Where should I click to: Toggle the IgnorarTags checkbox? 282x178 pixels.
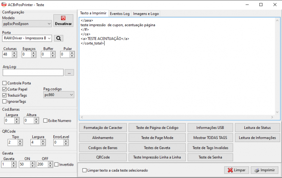(x=5, y=101)
